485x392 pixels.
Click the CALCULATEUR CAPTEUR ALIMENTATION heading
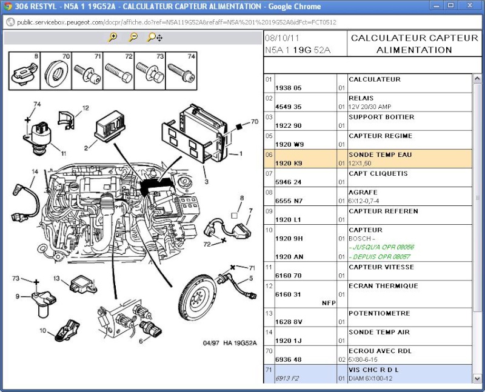point(415,44)
